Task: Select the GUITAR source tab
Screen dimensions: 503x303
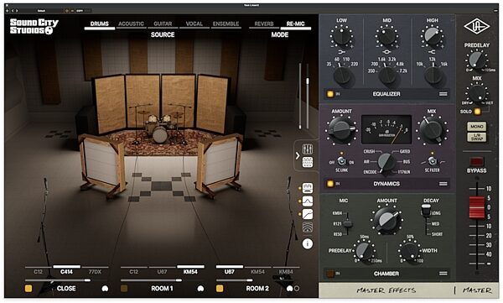Action: [163, 24]
